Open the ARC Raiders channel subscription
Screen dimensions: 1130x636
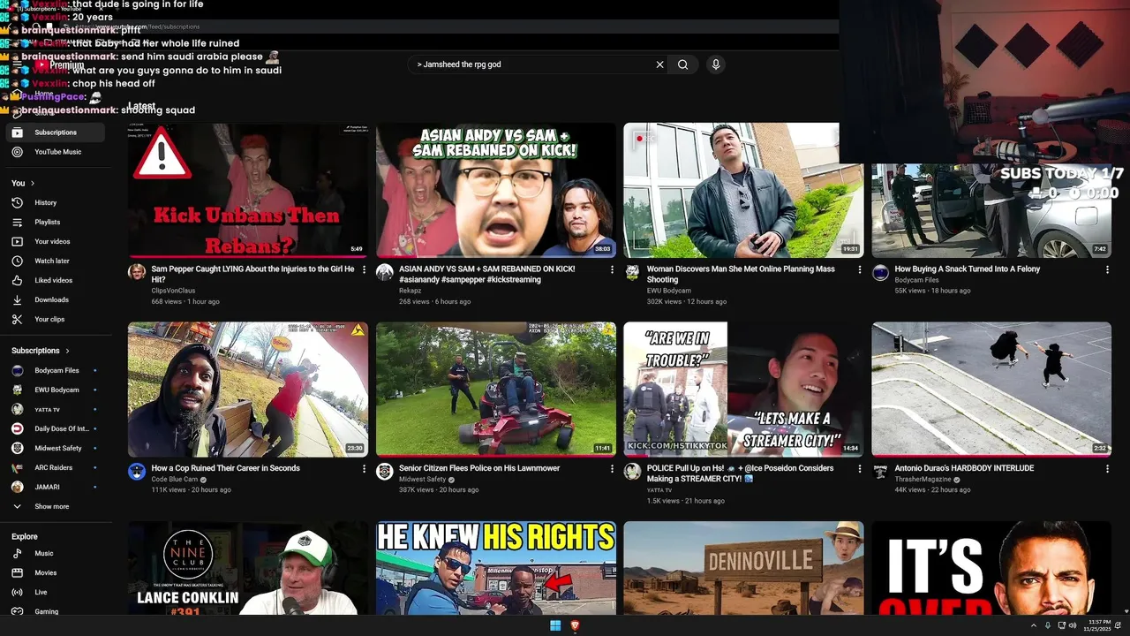[x=55, y=468]
